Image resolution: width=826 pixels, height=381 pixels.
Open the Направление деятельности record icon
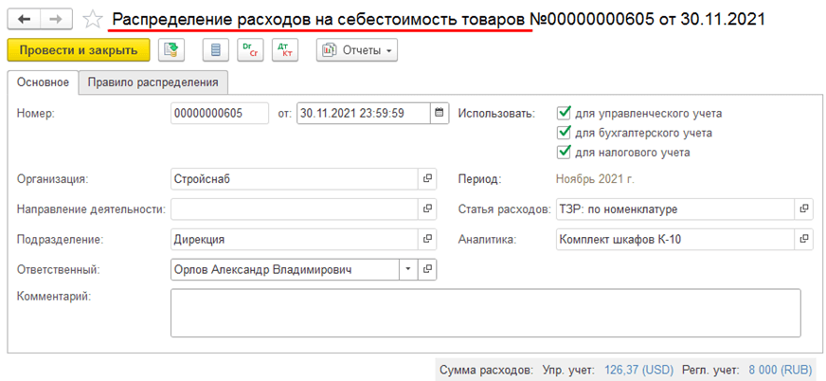pyautogui.click(x=427, y=209)
